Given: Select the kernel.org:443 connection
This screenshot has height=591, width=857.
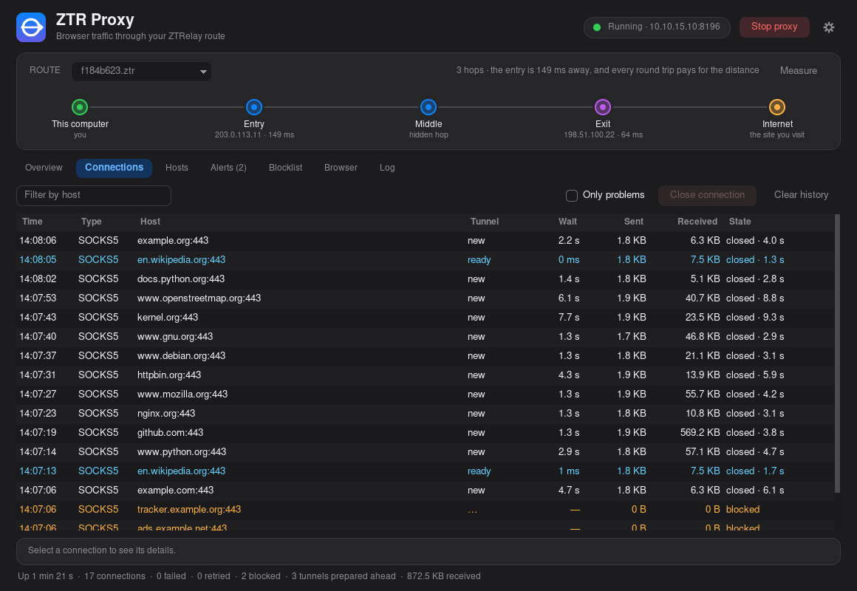Looking at the screenshot, I should 426,318.
